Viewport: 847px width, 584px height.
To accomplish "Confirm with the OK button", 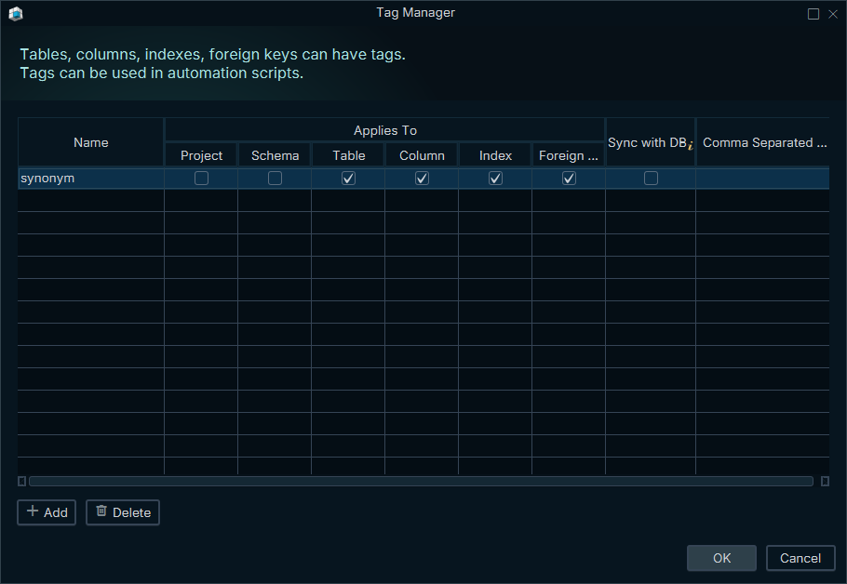I will point(721,558).
